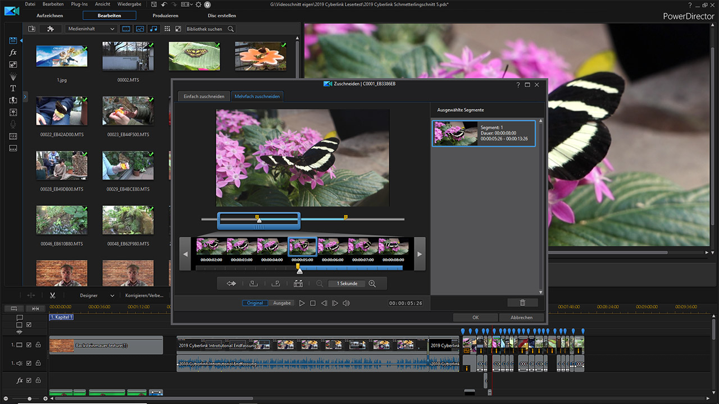Select the scissors split tool

point(52,295)
